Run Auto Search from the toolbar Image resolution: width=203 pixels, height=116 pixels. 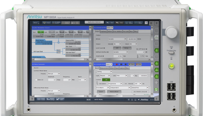click(x=129, y=23)
